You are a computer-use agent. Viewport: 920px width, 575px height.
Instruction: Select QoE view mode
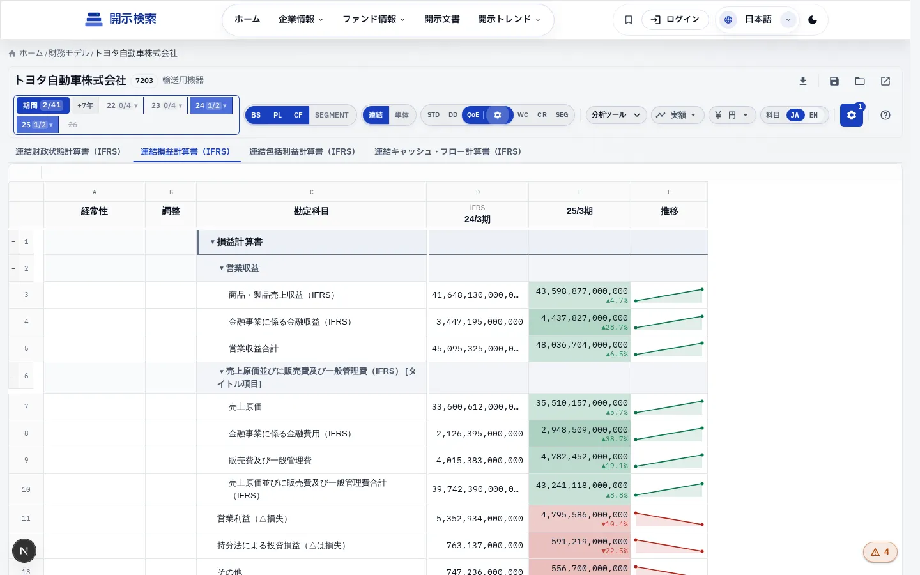pyautogui.click(x=473, y=115)
